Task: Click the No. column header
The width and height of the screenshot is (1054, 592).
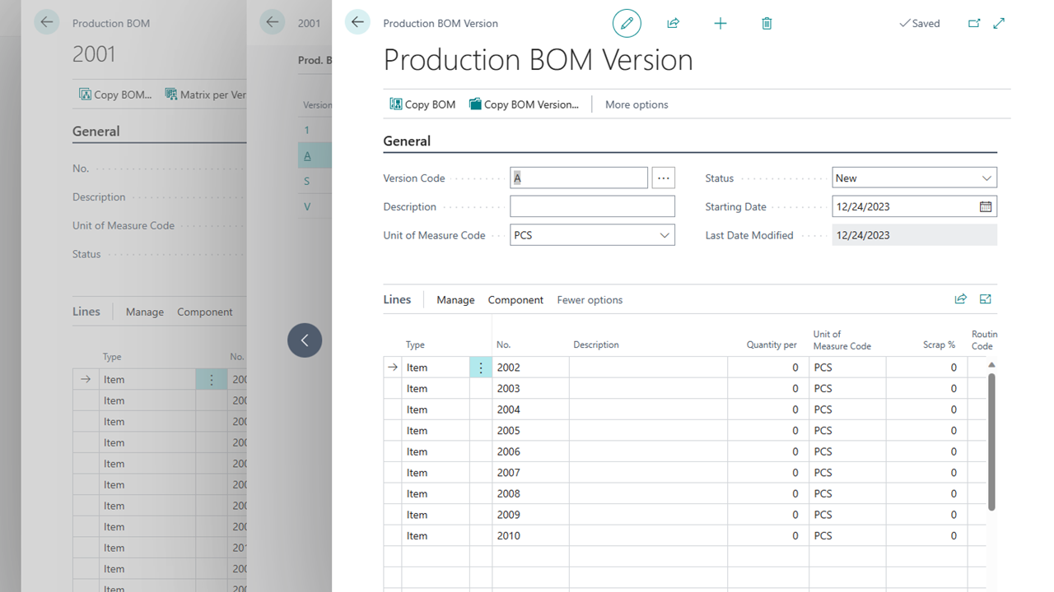Action: coord(503,345)
